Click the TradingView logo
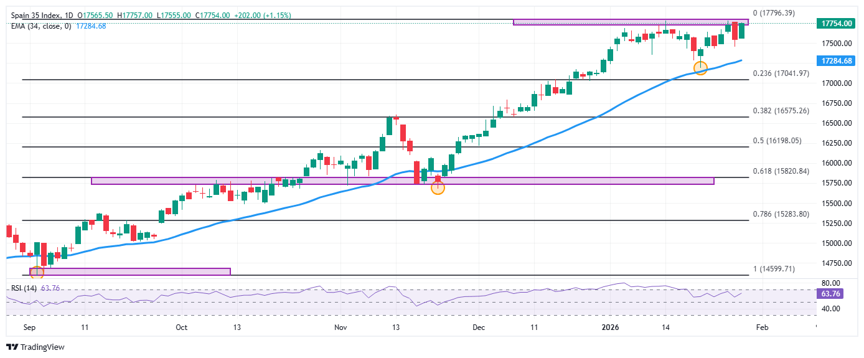The height and width of the screenshot is (358, 864). click(35, 347)
